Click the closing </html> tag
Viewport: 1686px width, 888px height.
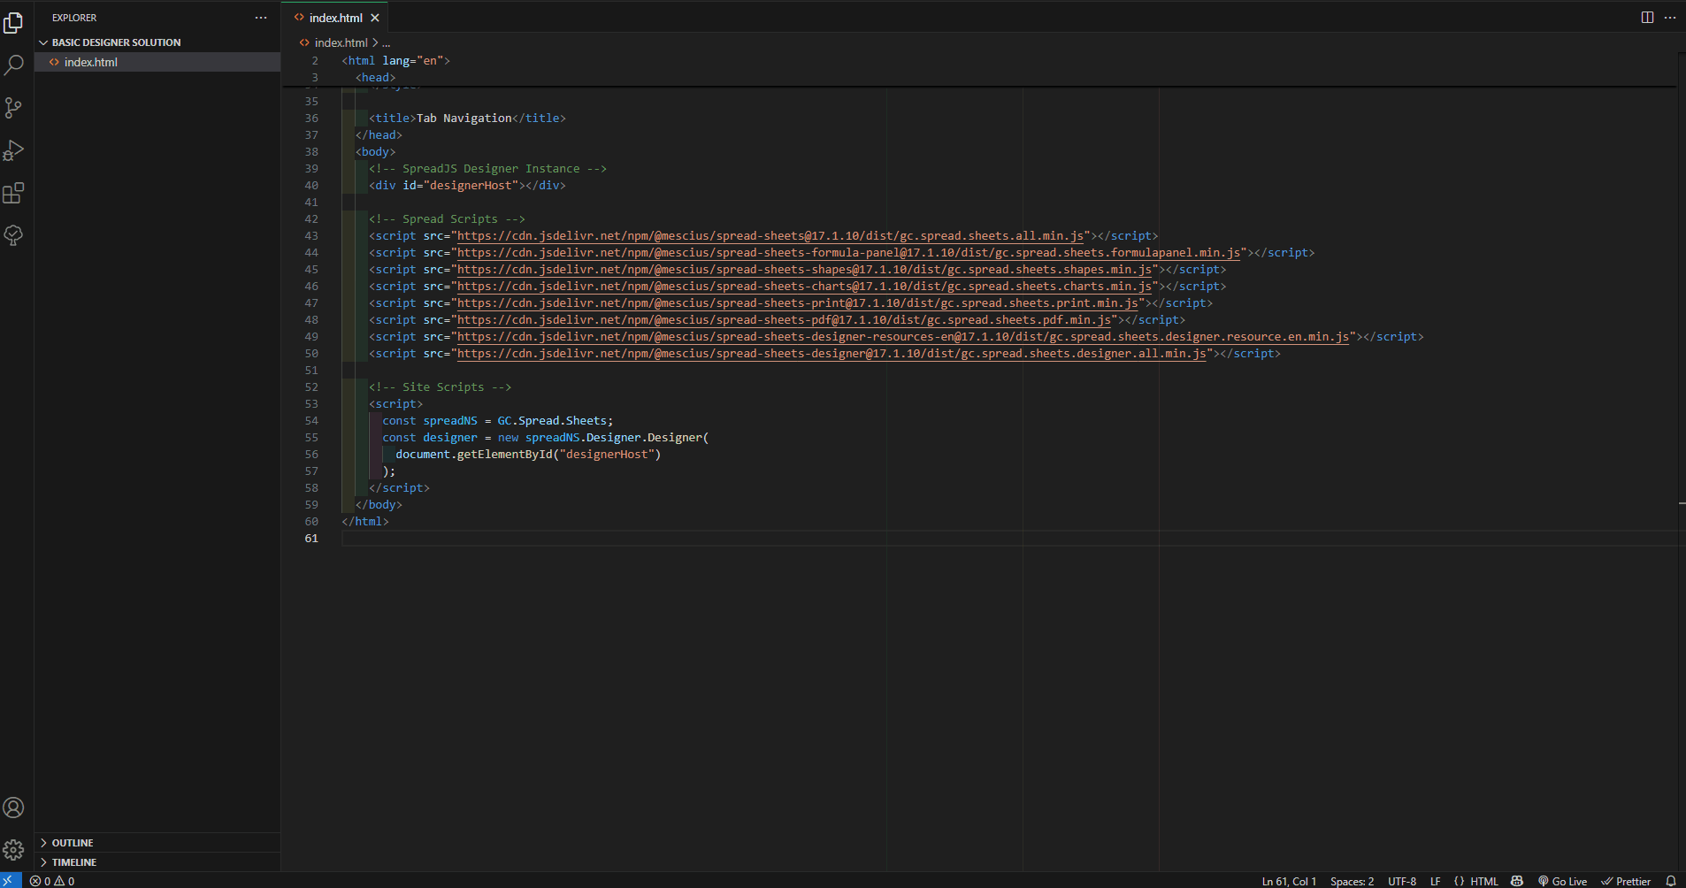coord(365,522)
